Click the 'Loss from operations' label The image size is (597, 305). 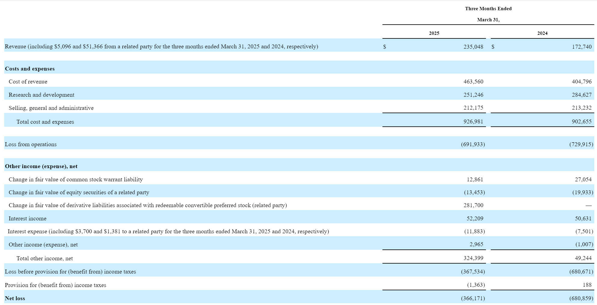coord(31,144)
